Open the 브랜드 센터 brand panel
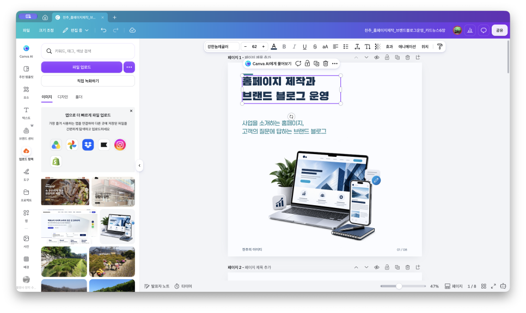This screenshot has height=313, width=526. point(26,133)
